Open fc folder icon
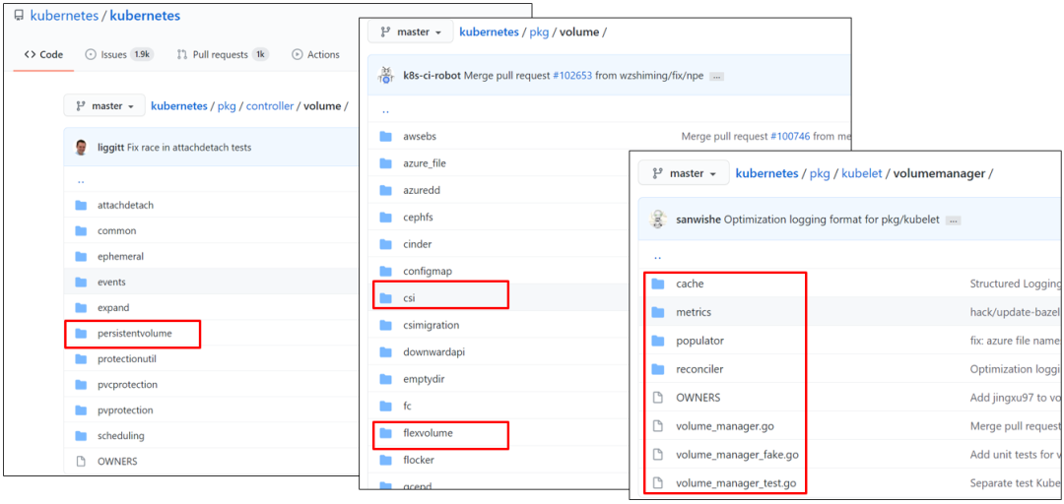 (386, 406)
